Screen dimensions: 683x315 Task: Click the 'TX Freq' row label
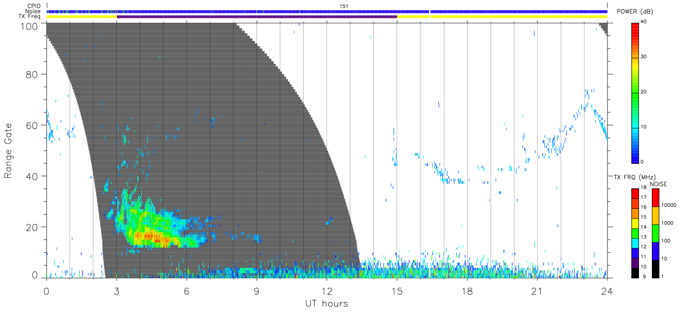point(31,17)
